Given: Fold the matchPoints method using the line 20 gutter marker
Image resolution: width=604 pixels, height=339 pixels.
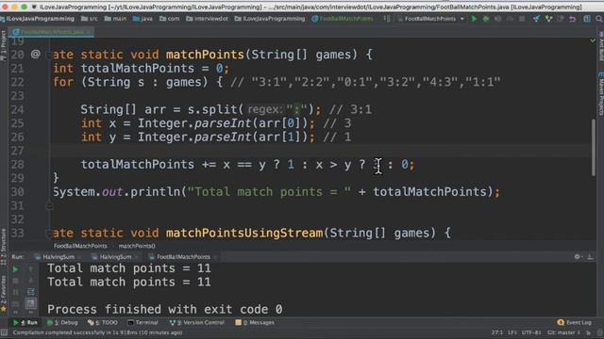Looking at the screenshot, I should (x=49, y=55).
